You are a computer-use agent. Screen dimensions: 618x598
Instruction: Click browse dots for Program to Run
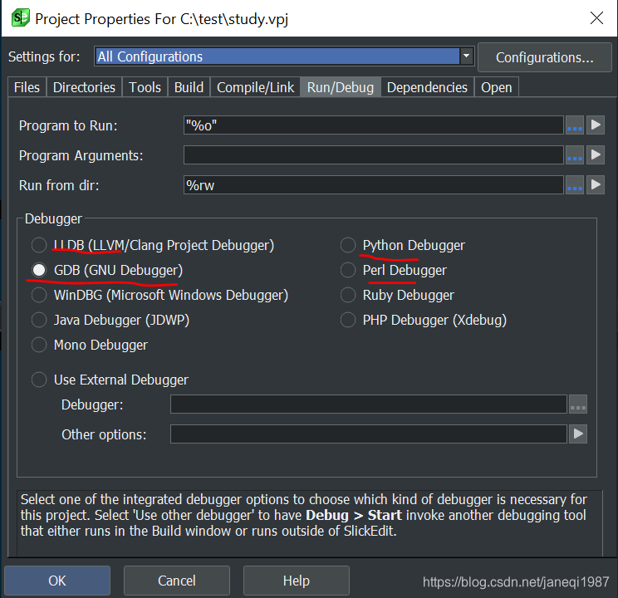coord(575,125)
